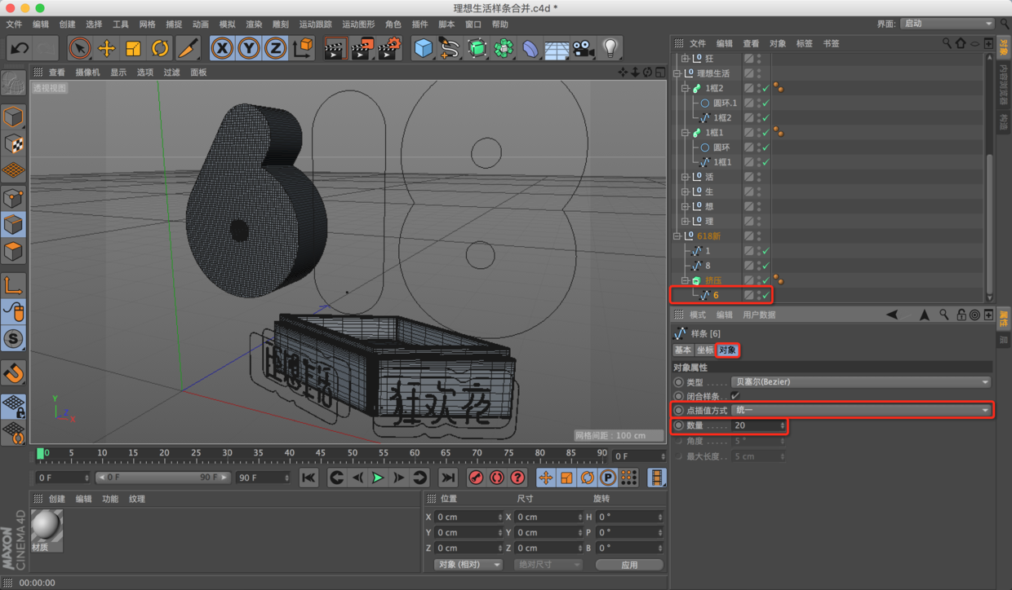
Task: Select the 圆环.1 object in tree
Action: pyautogui.click(x=724, y=103)
